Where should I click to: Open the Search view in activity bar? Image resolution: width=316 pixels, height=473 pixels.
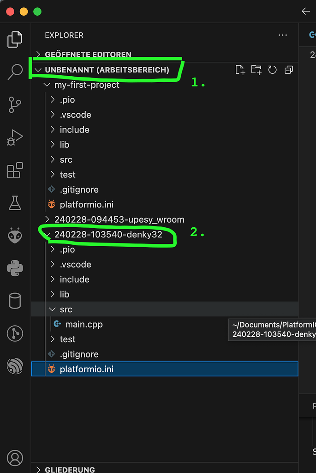pyautogui.click(x=15, y=72)
